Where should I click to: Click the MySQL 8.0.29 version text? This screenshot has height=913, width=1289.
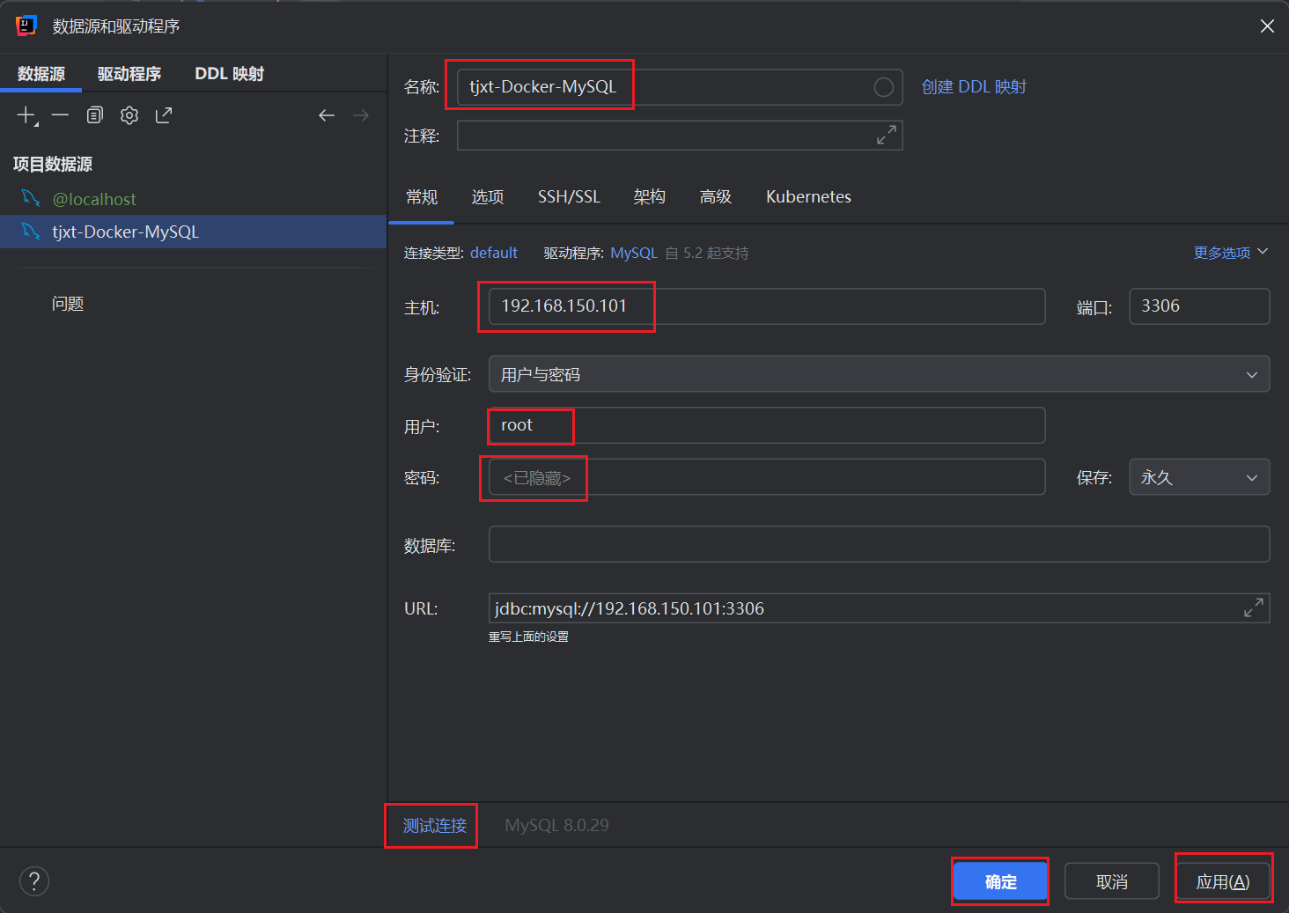(556, 826)
